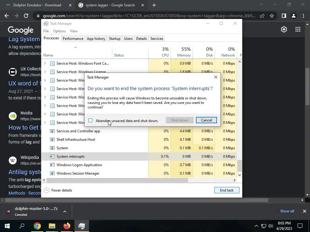Click Show all downloads
Image resolution: width=310 pixels, height=232 pixels.
click(287, 211)
